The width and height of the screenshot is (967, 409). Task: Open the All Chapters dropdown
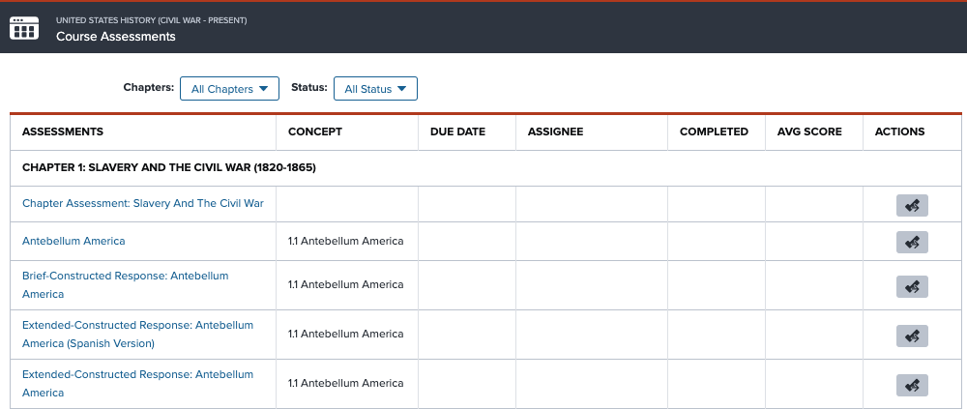click(x=229, y=89)
